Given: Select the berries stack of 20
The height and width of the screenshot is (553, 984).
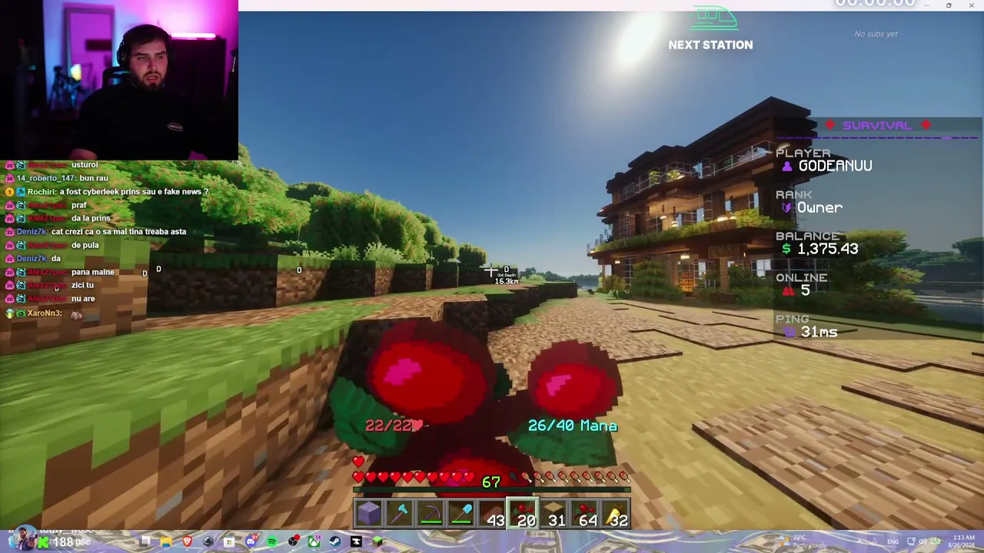Looking at the screenshot, I should pyautogui.click(x=523, y=514).
